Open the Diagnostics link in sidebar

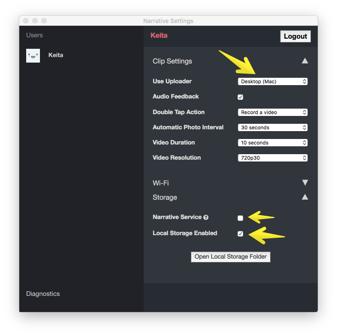43,294
